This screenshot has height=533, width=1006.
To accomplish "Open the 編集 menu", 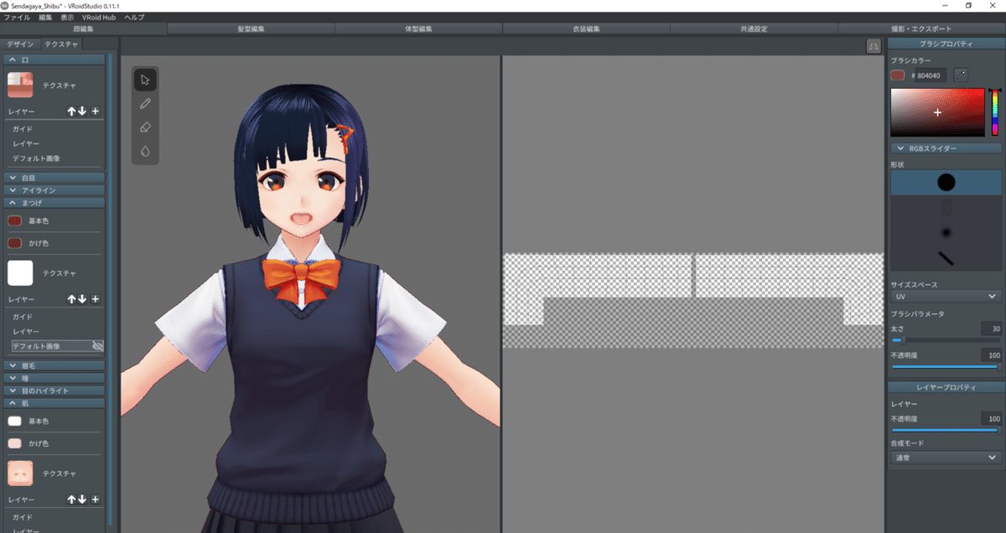I will (45, 17).
